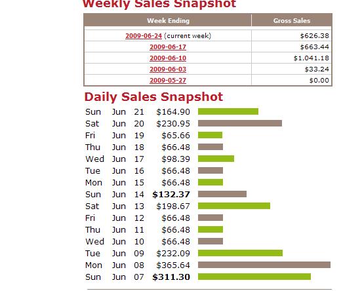Open the 2009-05-27 week ending link
The width and height of the screenshot is (343, 291).
(x=168, y=80)
